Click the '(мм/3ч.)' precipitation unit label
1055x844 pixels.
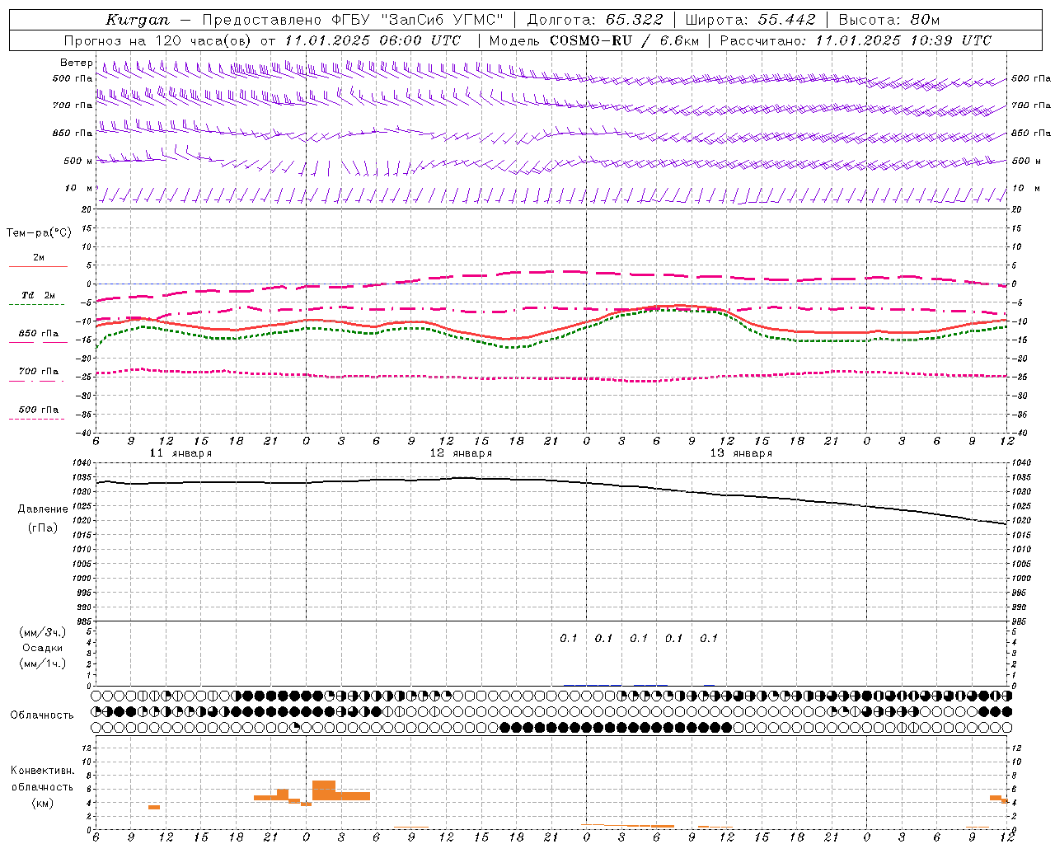(x=43, y=632)
